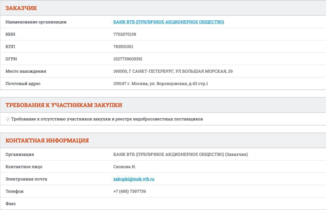
Task: Click the Наименование организации label
Action: pyautogui.click(x=36, y=22)
